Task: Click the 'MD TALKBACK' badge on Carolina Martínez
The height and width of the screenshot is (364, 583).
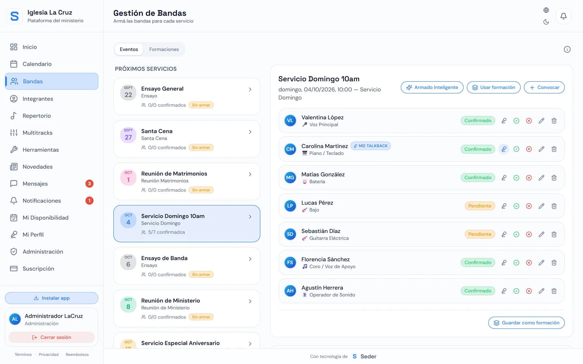Action: point(370,146)
